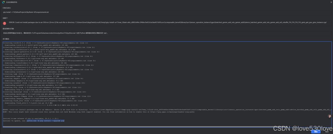Click the highlighted 'python.exe -m pip install --upgrade pip' text

(x=46, y=121)
